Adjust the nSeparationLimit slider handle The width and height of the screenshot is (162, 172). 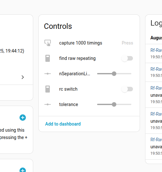tap(114, 74)
